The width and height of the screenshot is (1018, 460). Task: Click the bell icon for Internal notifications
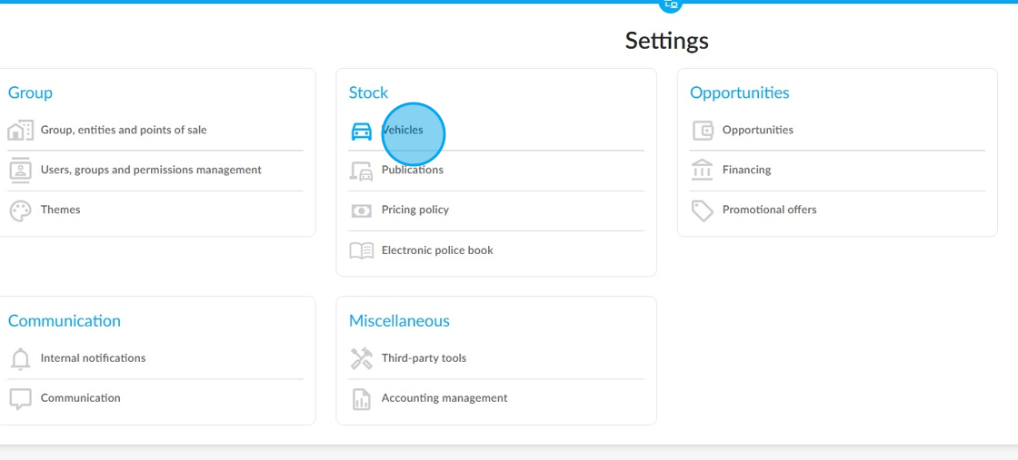[x=21, y=359]
